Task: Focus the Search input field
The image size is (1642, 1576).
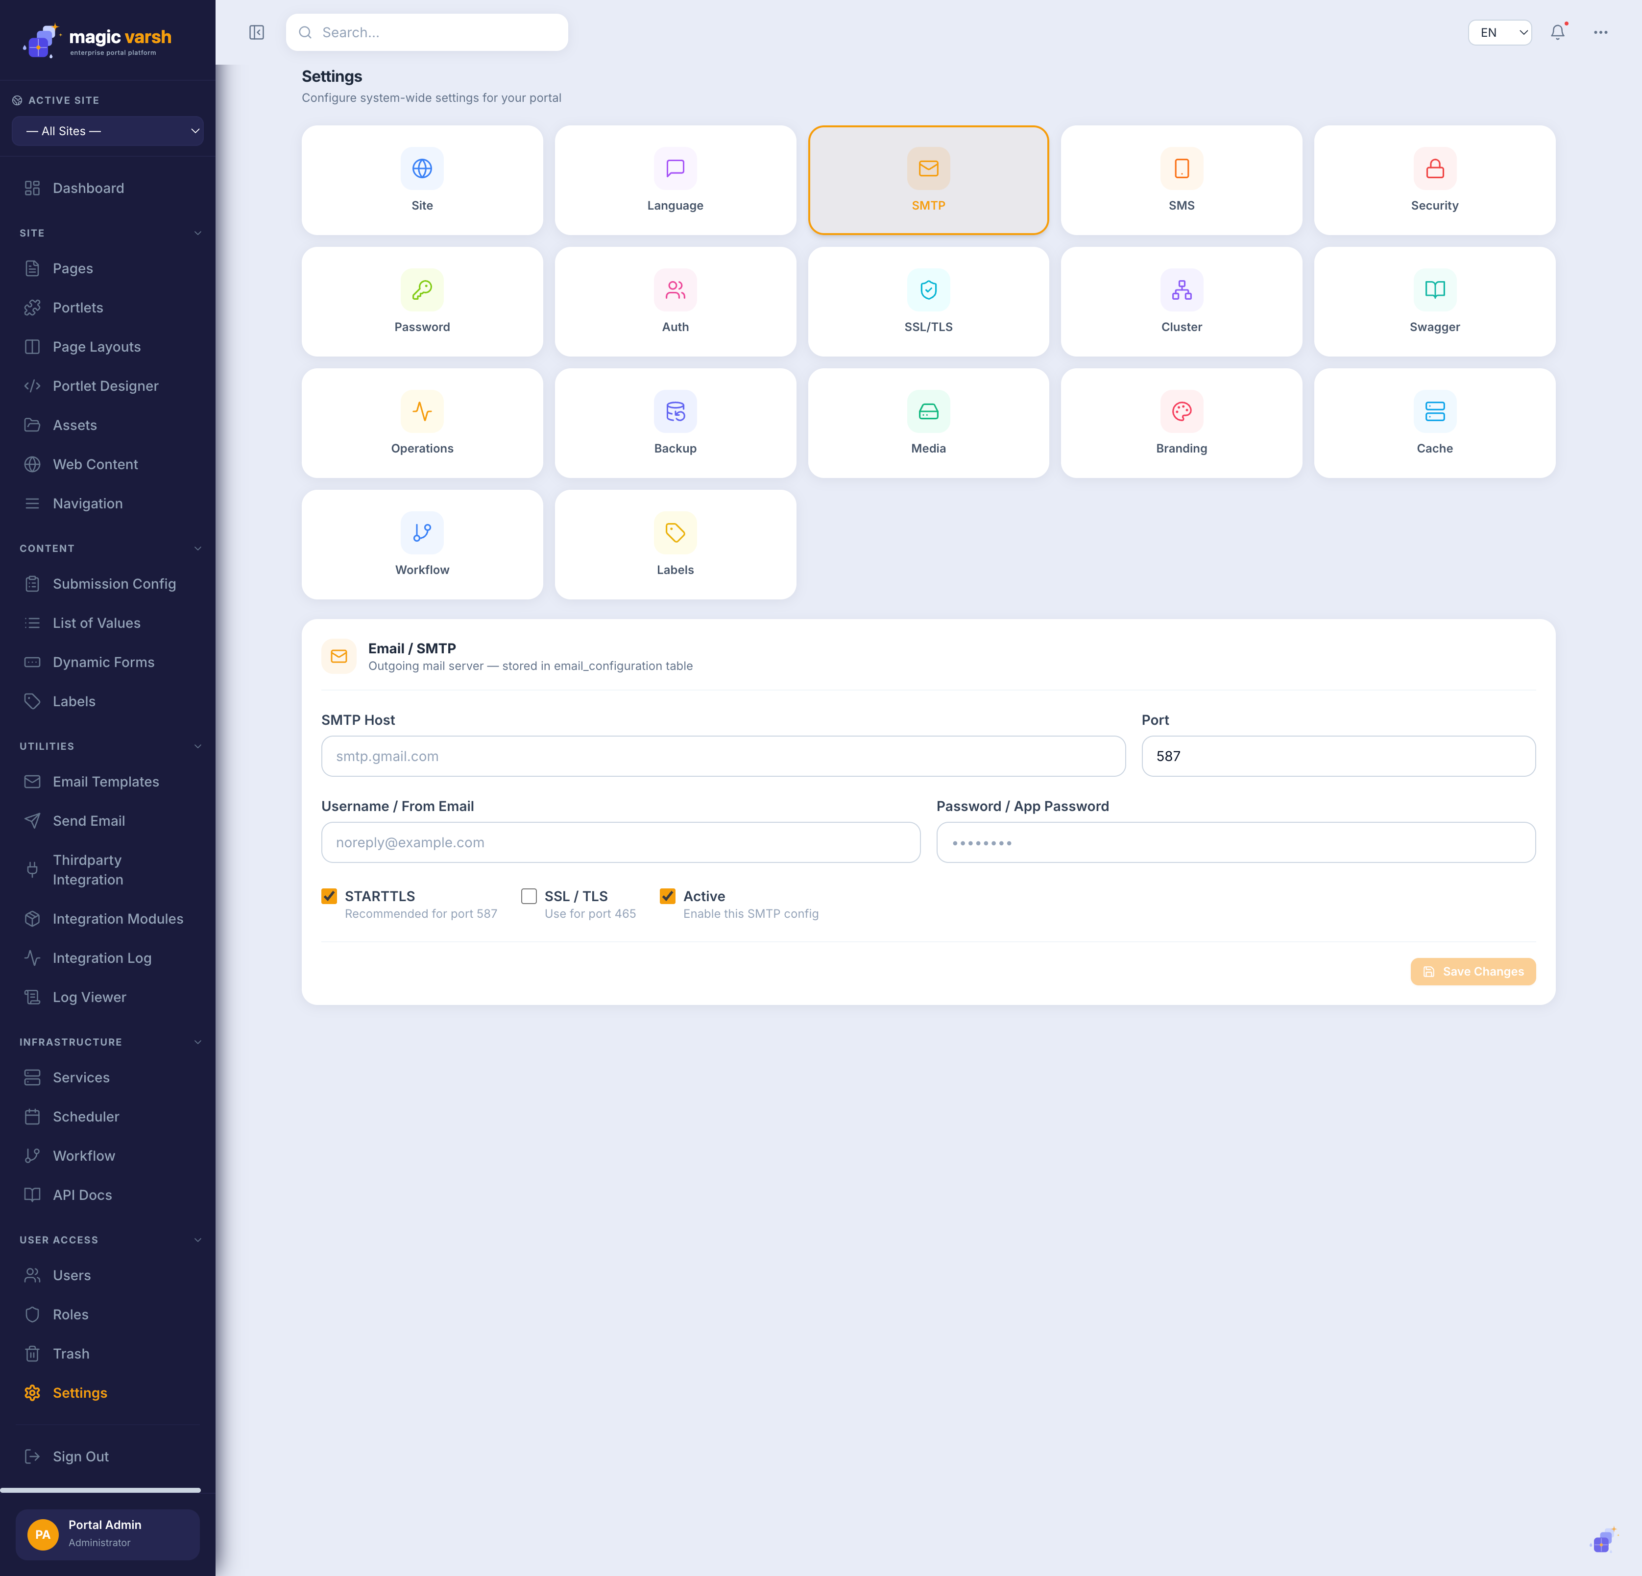Action: [427, 33]
